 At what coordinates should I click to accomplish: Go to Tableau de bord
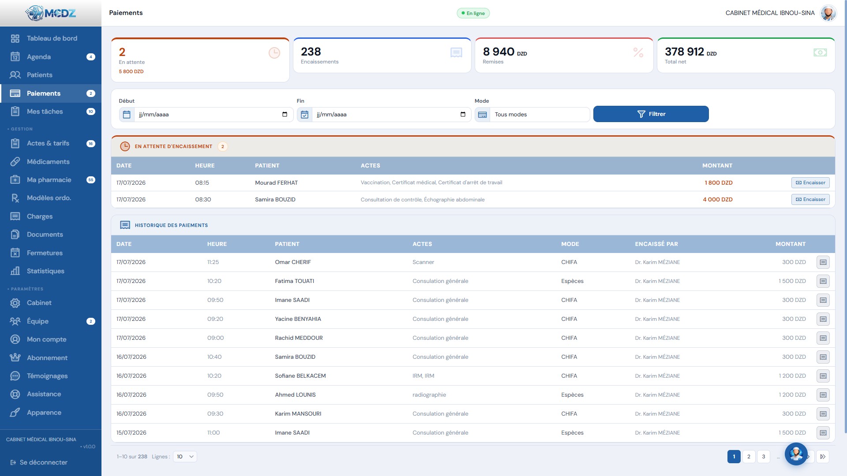pos(51,38)
